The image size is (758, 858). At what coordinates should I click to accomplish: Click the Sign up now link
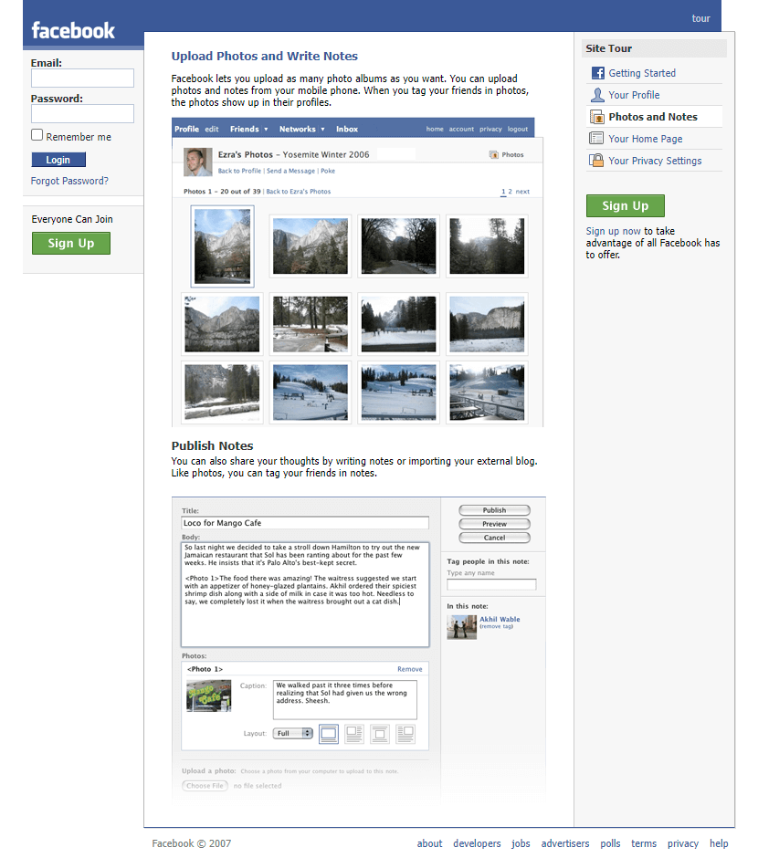point(613,231)
